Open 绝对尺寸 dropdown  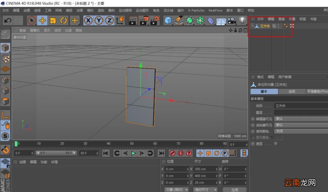205,190
